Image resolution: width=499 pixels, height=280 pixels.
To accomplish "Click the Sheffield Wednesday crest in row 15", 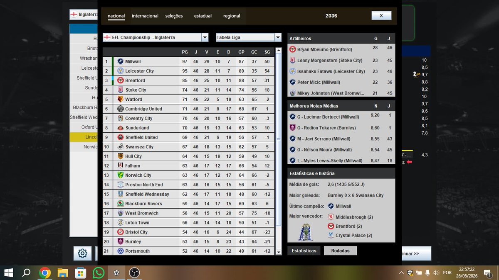I will click(121, 194).
